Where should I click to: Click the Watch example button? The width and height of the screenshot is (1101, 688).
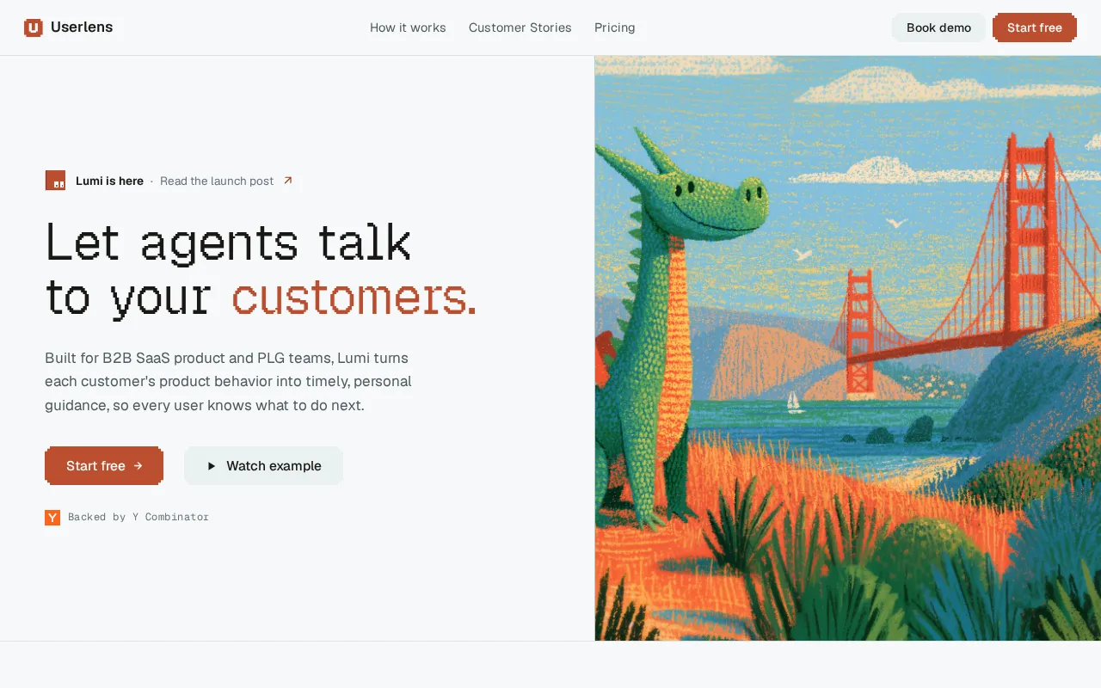263,465
